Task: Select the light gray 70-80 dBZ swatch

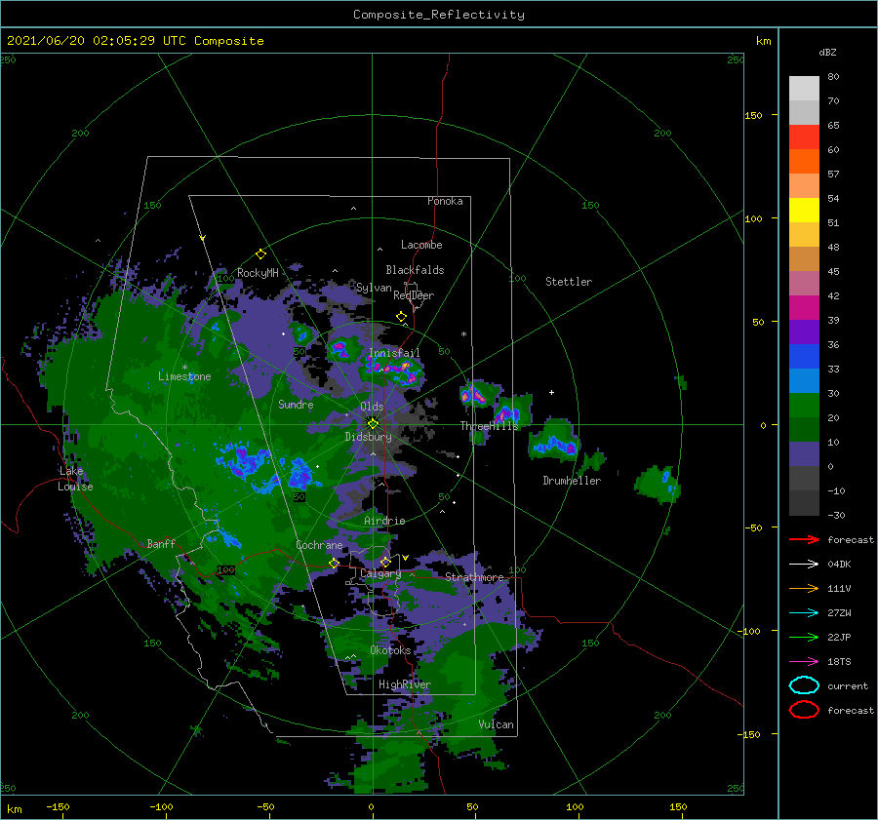Action: pos(804,89)
